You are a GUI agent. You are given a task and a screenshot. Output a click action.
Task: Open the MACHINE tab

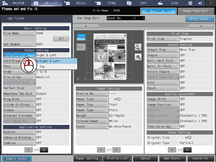(x=15, y=3)
